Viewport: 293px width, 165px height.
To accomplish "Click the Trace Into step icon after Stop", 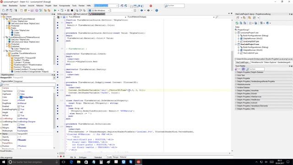I will (x=77, y=11).
